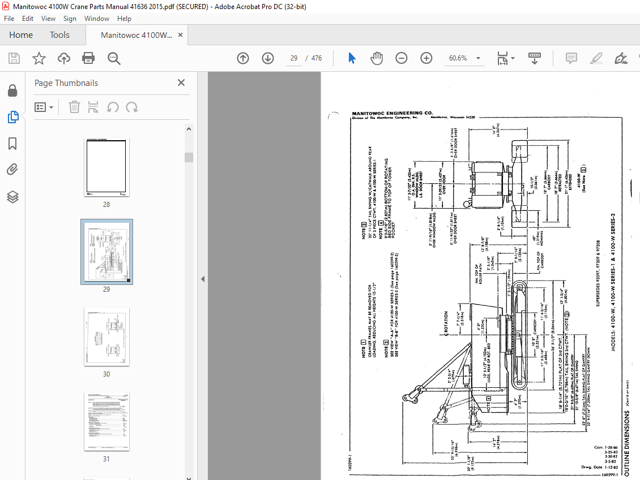Rotate page counterclockwise
Image resolution: width=640 pixels, height=480 pixels.
click(113, 107)
